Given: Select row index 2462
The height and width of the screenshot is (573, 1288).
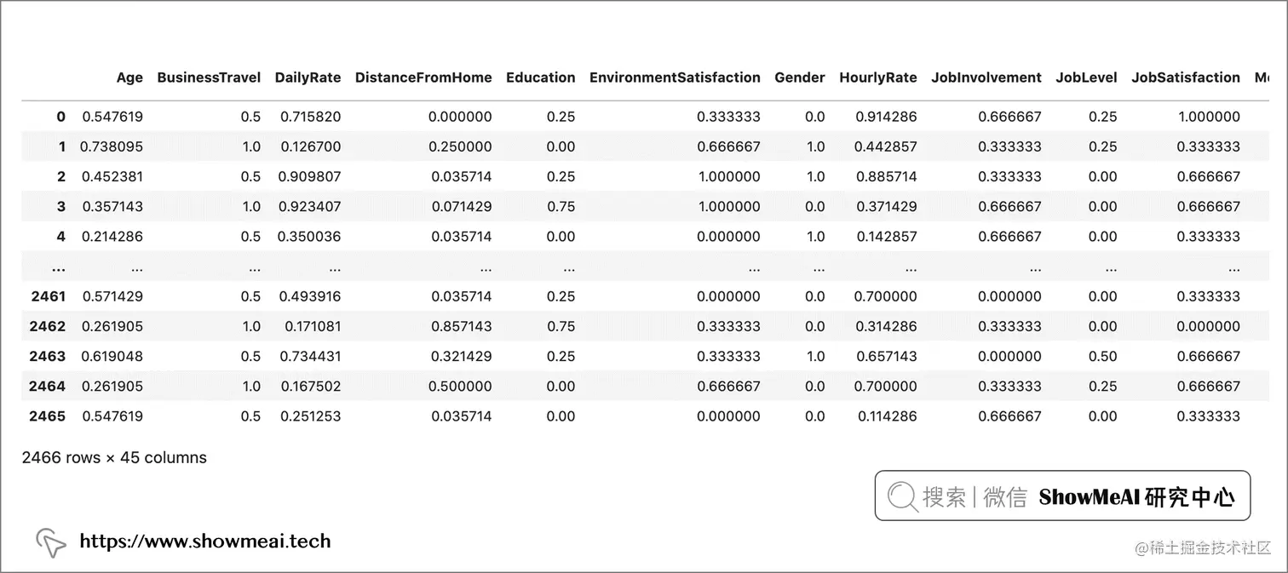Looking at the screenshot, I should point(47,326).
